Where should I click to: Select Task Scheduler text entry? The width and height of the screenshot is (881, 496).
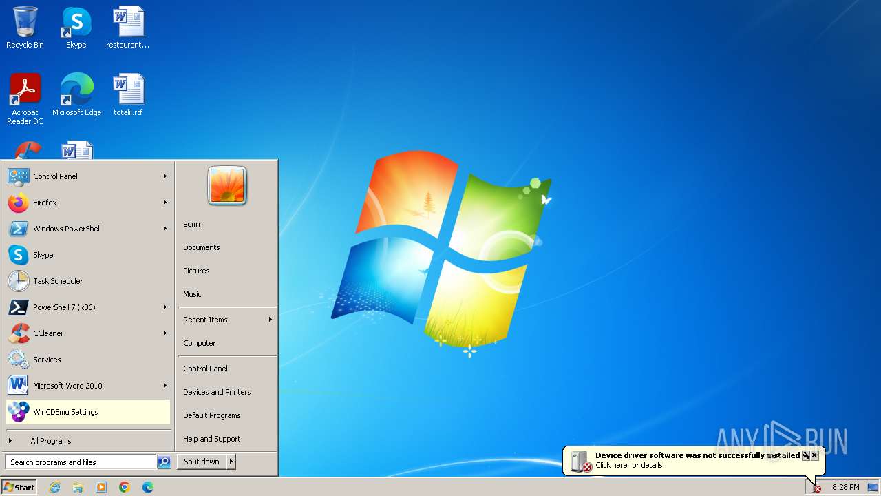[x=58, y=281]
